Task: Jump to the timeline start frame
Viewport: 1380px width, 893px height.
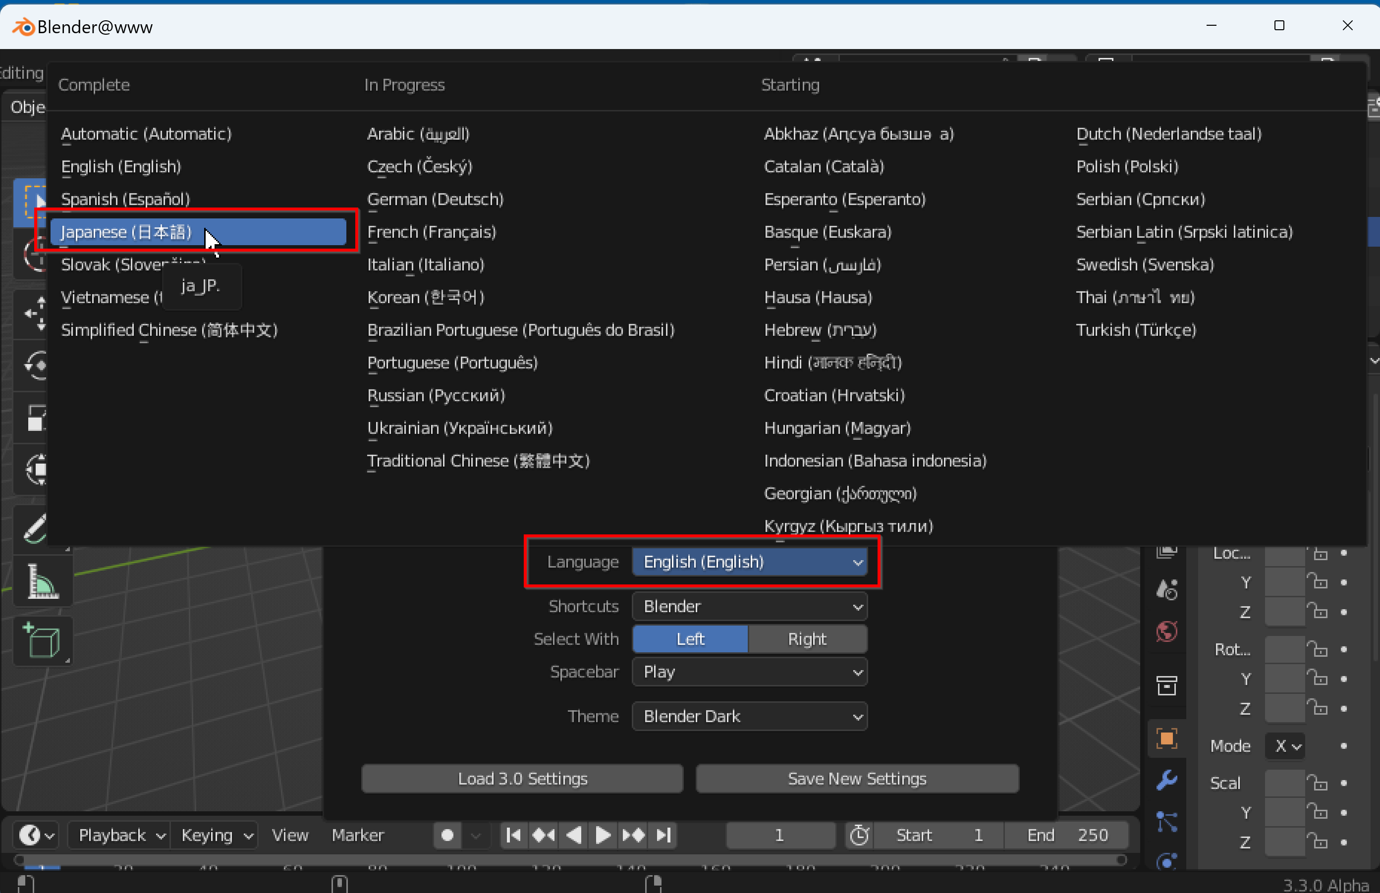Action: 514,835
